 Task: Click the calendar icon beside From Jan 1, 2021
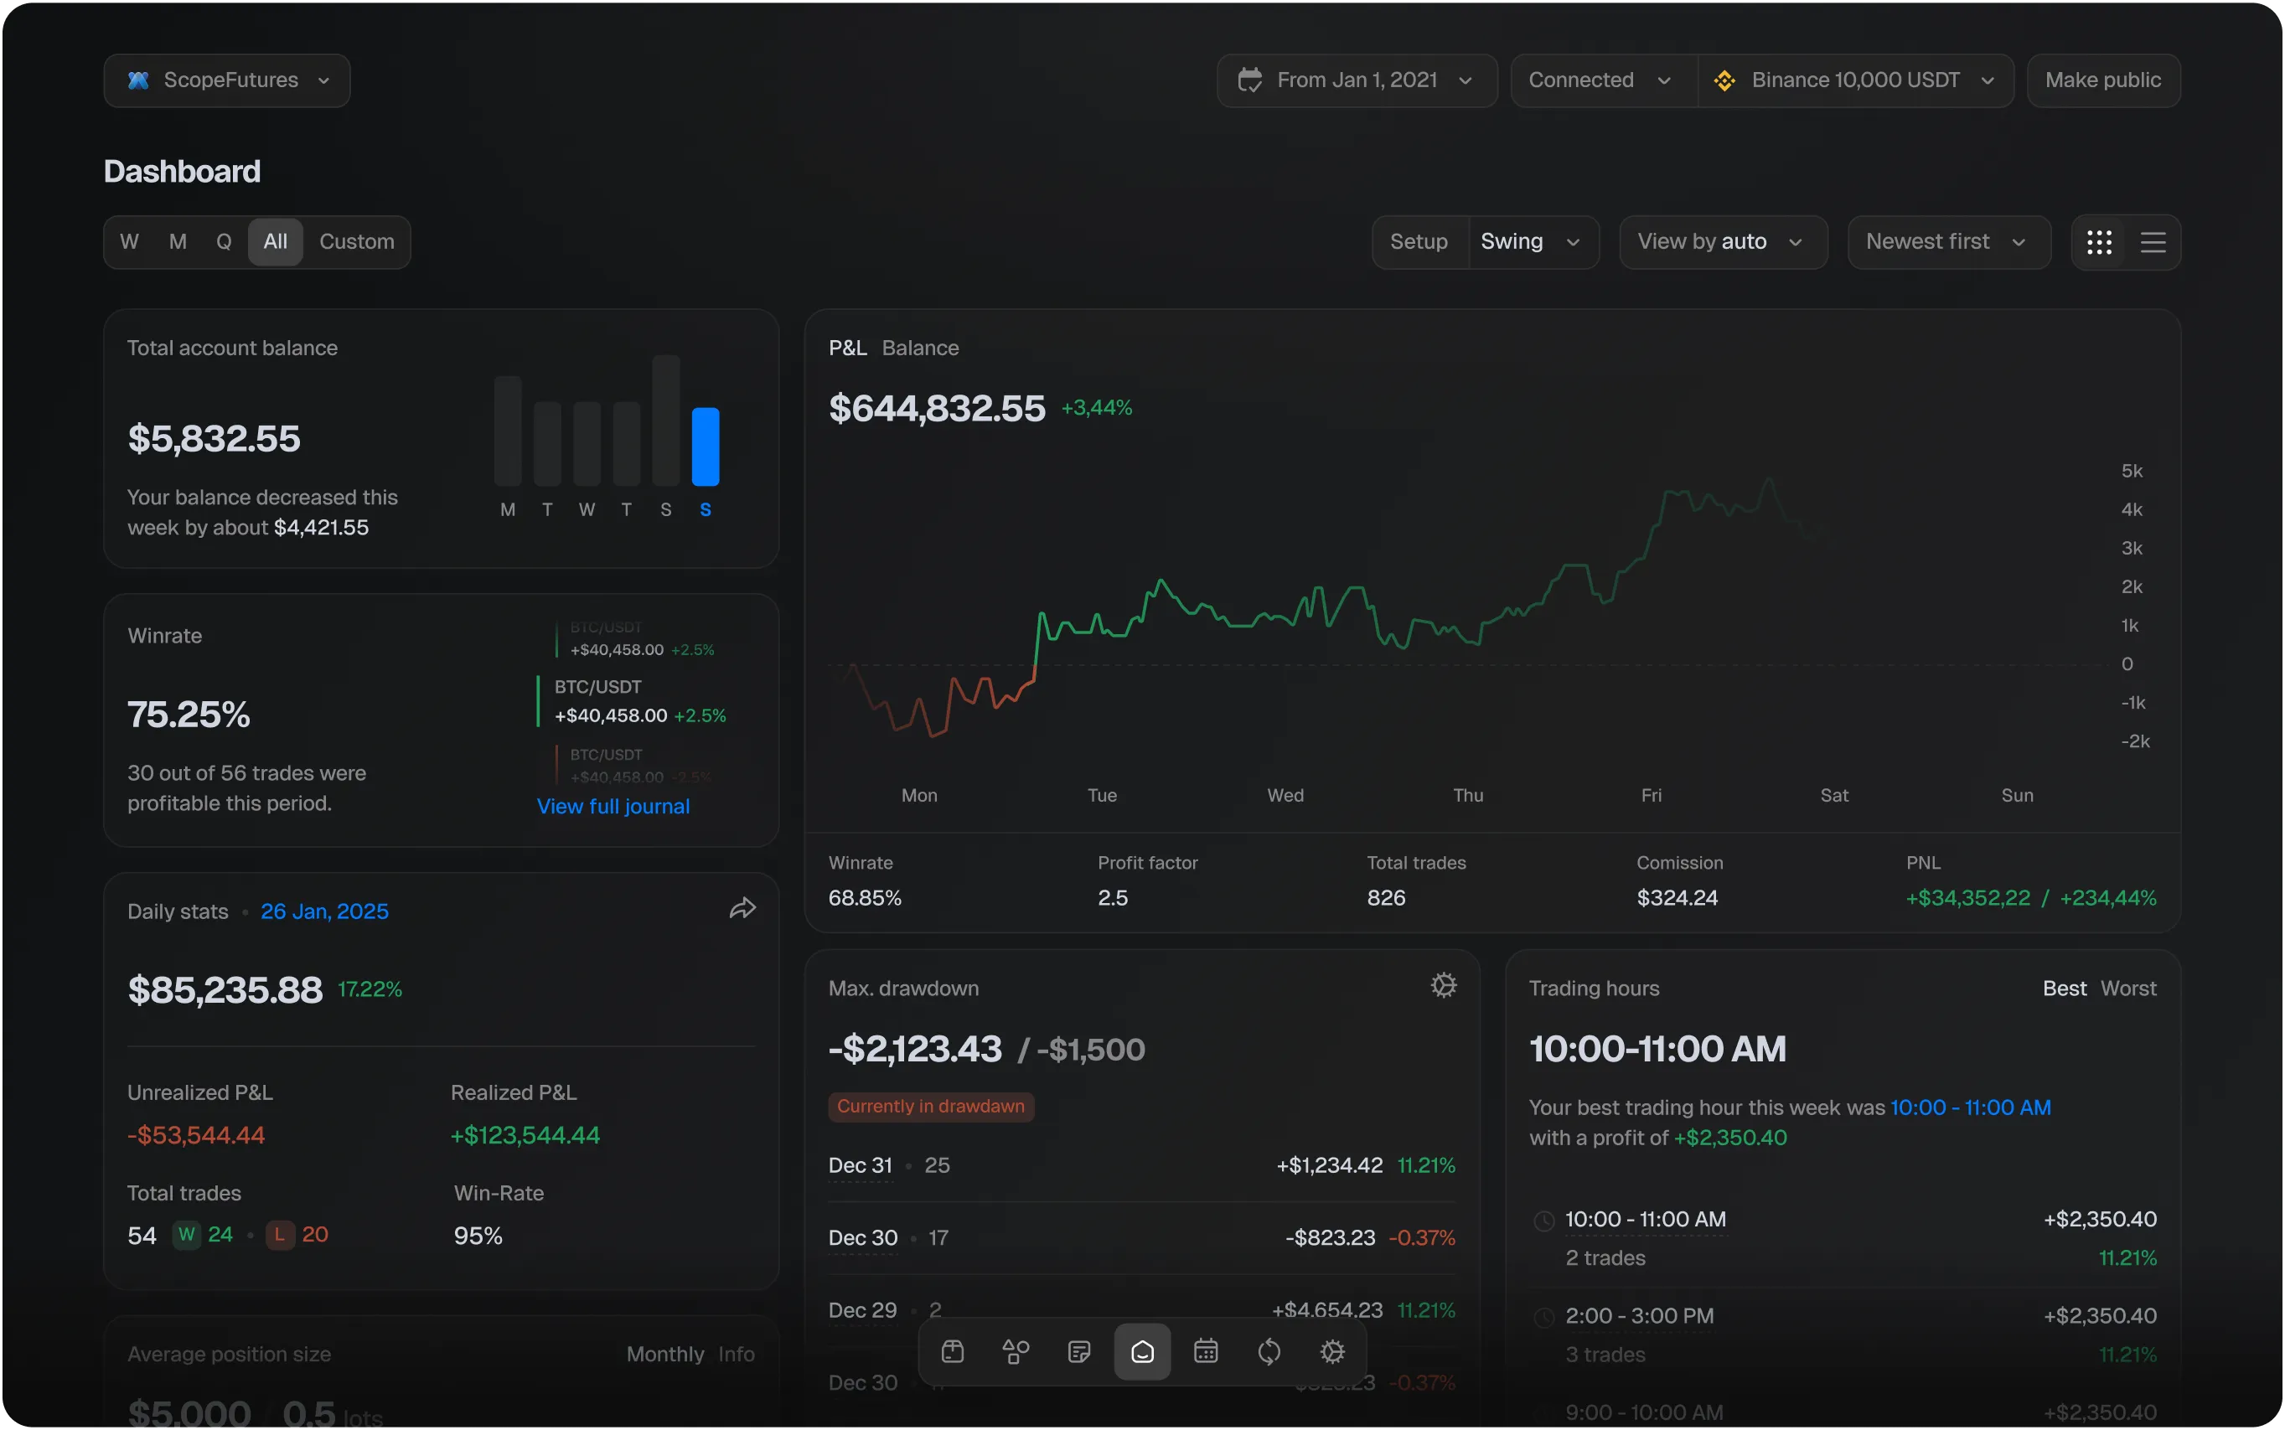pos(1250,80)
